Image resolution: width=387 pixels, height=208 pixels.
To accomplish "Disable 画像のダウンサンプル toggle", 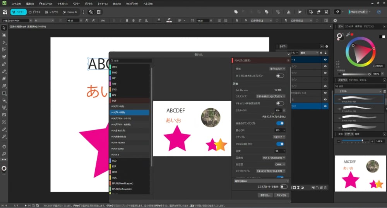I will pos(280,123).
